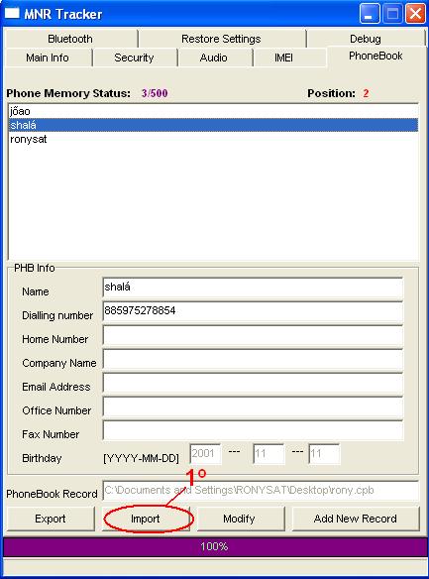The image size is (429, 579).
Task: Switch to the Restore Settings tab
Action: tap(221, 39)
